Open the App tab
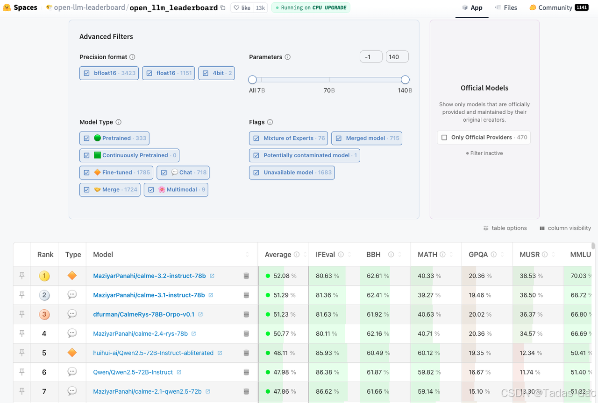 click(472, 7)
